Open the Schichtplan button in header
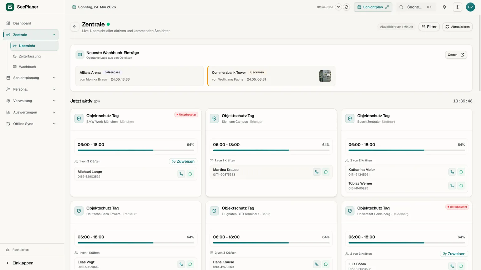The height and width of the screenshot is (270, 481). tap(373, 7)
